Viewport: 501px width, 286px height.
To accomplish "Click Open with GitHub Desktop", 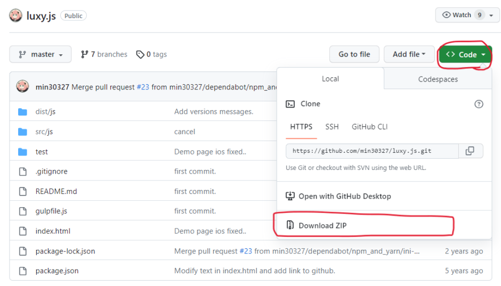I will (344, 196).
